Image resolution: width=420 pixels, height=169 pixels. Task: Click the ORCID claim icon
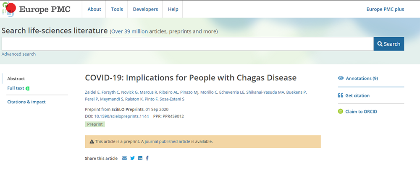pyautogui.click(x=341, y=111)
